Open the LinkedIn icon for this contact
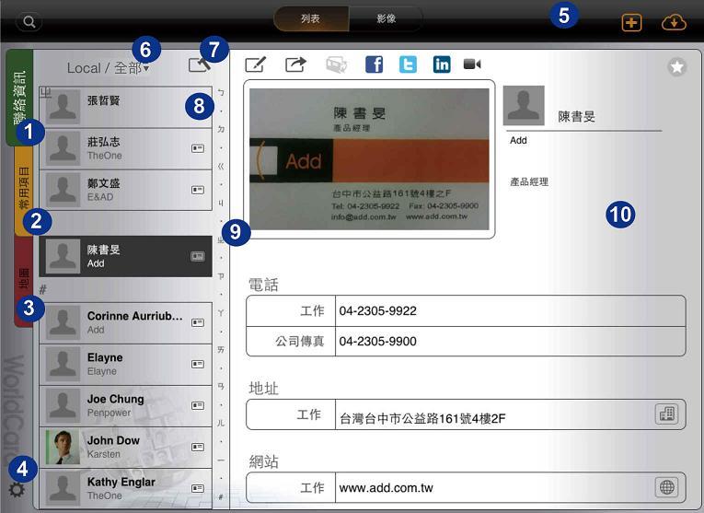 tap(442, 64)
